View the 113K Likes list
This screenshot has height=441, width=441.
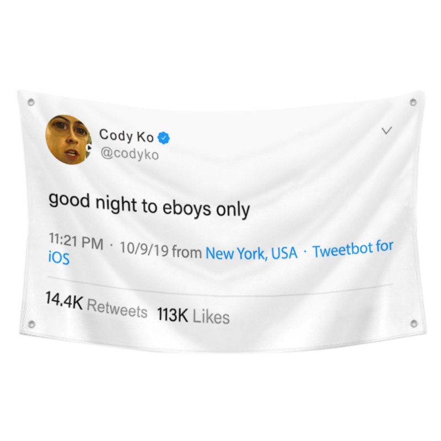pyautogui.click(x=193, y=316)
